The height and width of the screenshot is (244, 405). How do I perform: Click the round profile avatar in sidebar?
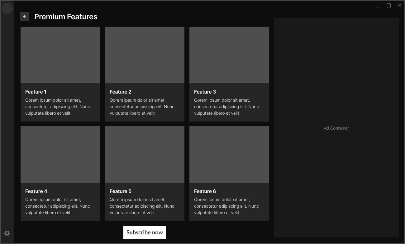(7, 8)
